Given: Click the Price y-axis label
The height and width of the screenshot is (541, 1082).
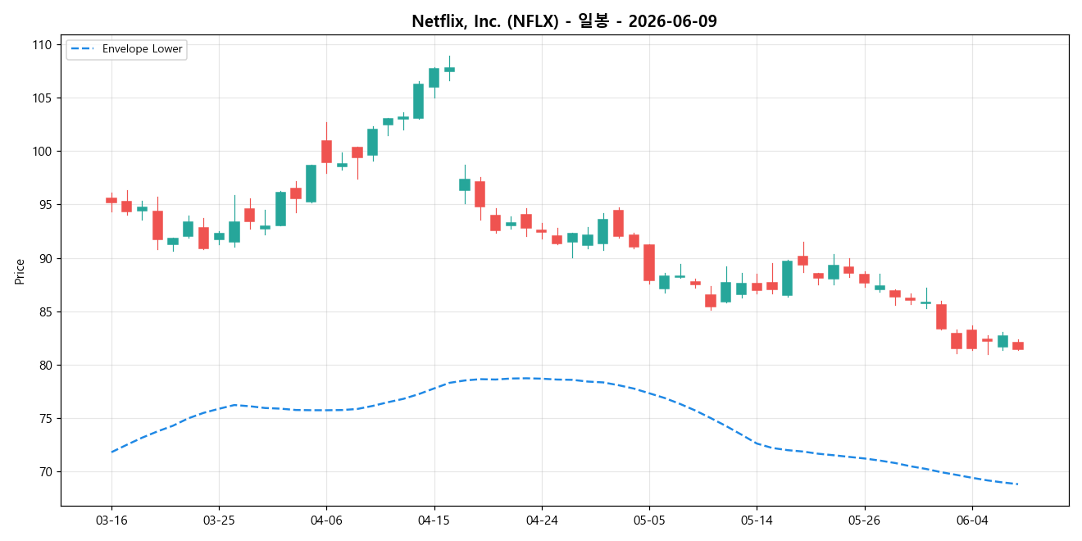Looking at the screenshot, I should coord(20,271).
